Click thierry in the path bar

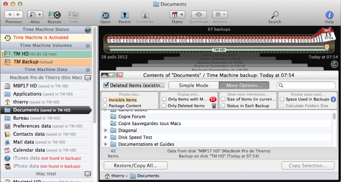[x=117, y=176]
